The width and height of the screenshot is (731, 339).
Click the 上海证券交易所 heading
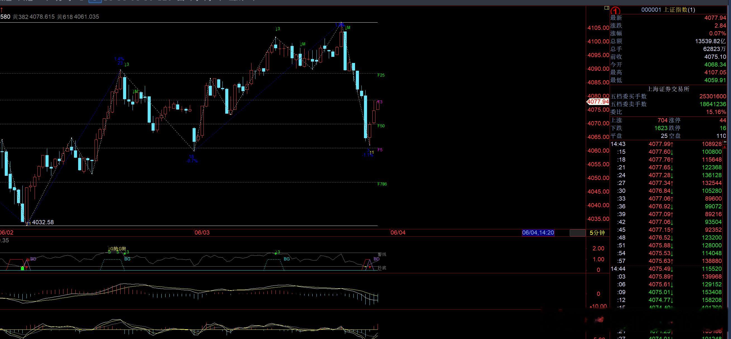(x=668, y=89)
